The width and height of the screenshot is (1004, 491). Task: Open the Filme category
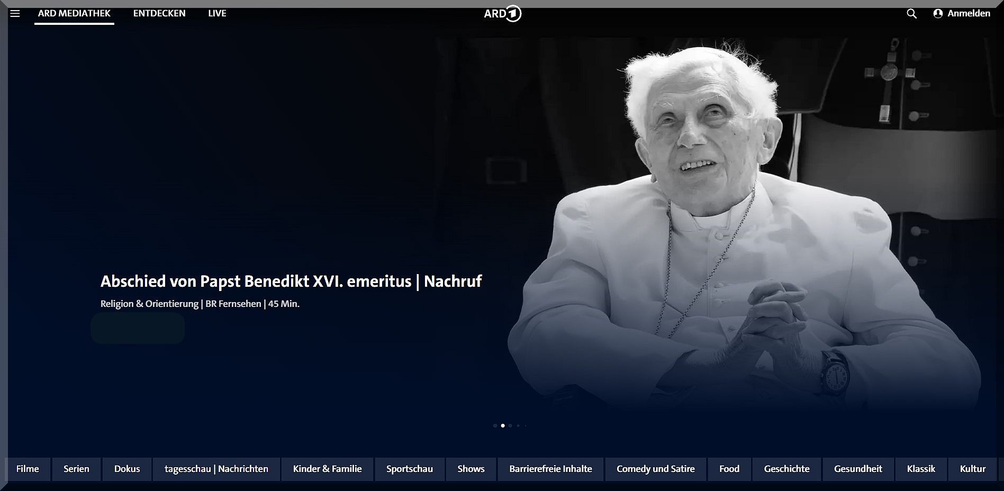point(28,469)
